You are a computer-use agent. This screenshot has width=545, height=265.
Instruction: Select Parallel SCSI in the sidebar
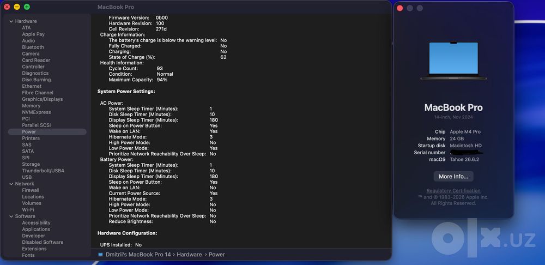click(36, 125)
